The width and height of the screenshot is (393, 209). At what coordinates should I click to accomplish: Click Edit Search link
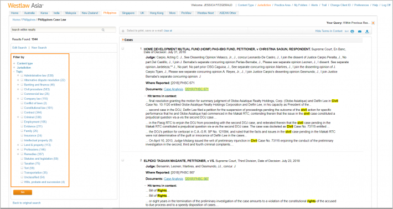(x=19, y=48)
